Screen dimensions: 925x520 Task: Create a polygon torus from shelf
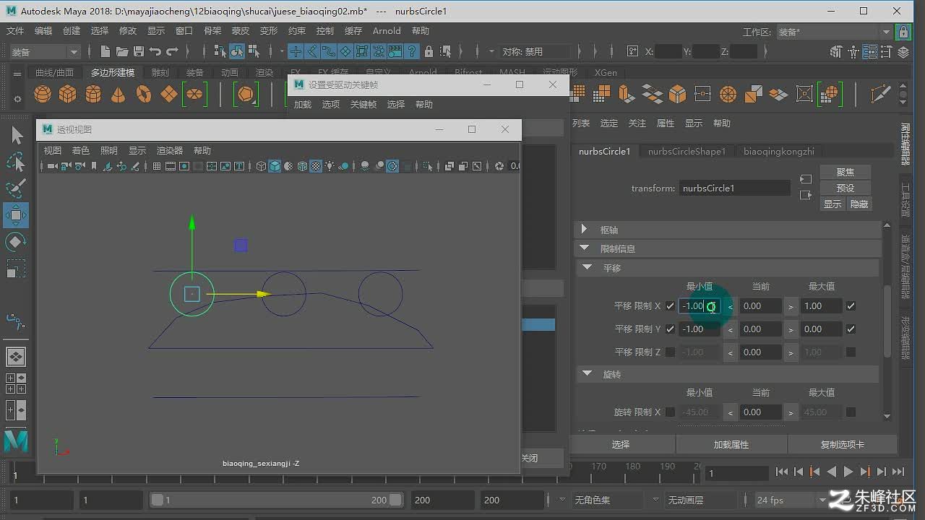(144, 94)
